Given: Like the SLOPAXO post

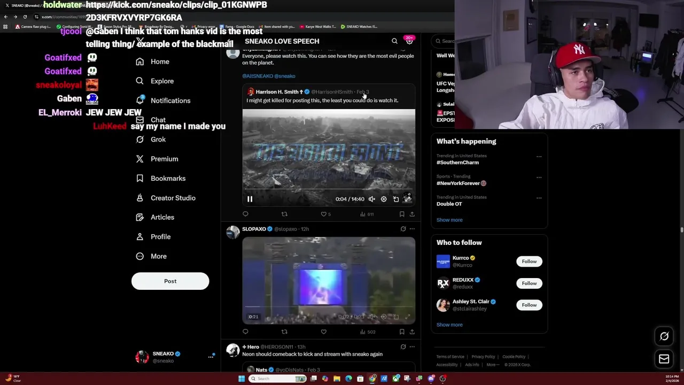Looking at the screenshot, I should click(x=323, y=332).
